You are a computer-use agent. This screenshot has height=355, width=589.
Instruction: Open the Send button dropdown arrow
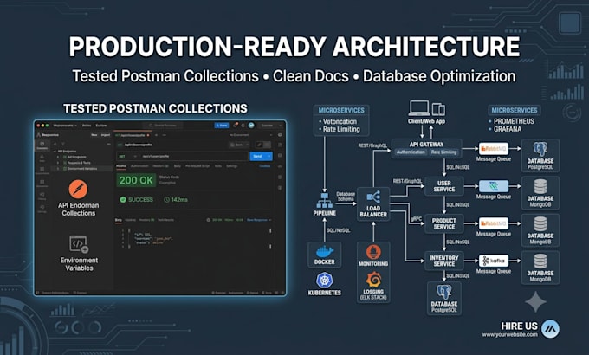click(269, 156)
